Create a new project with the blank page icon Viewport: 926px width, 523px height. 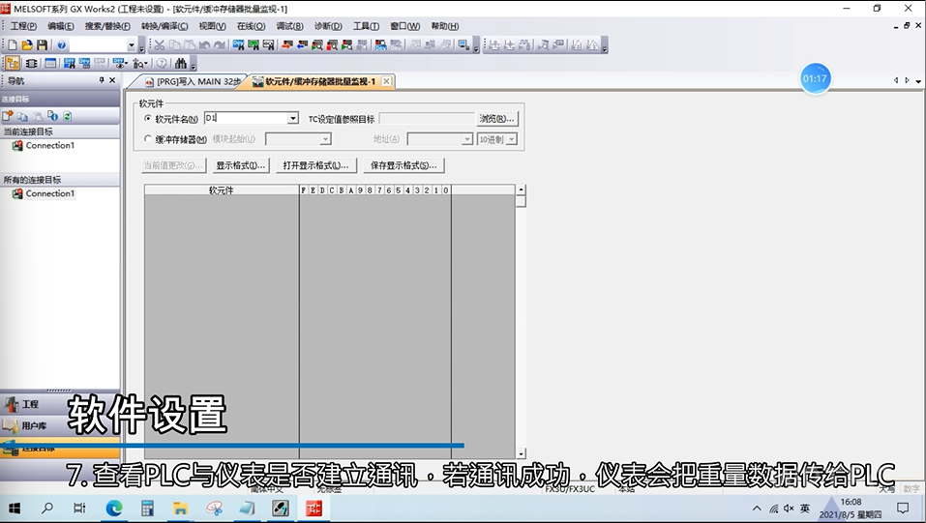pyautogui.click(x=12, y=44)
